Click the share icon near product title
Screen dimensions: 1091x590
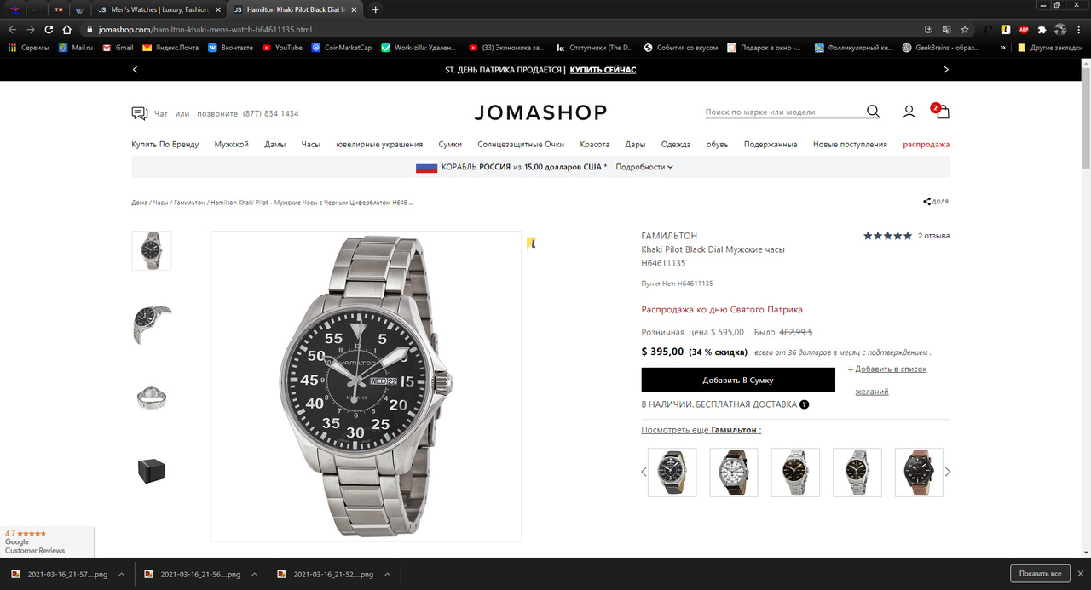click(926, 202)
